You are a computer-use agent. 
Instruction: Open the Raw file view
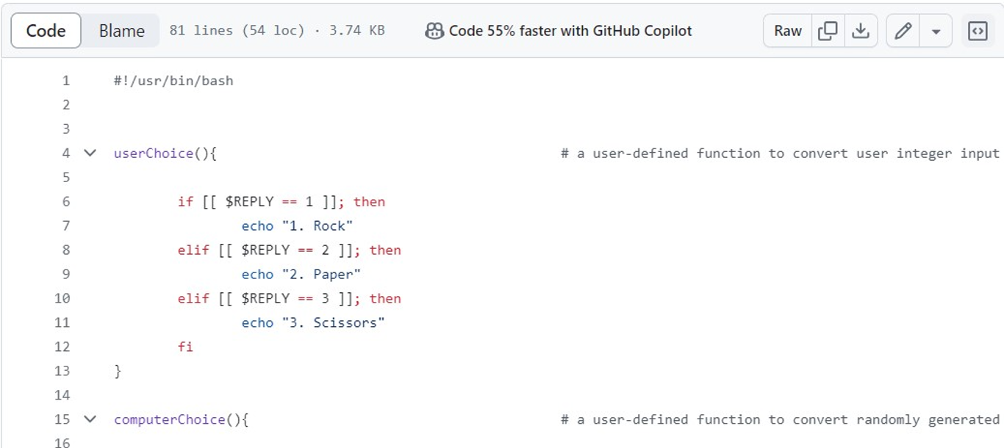[786, 31]
